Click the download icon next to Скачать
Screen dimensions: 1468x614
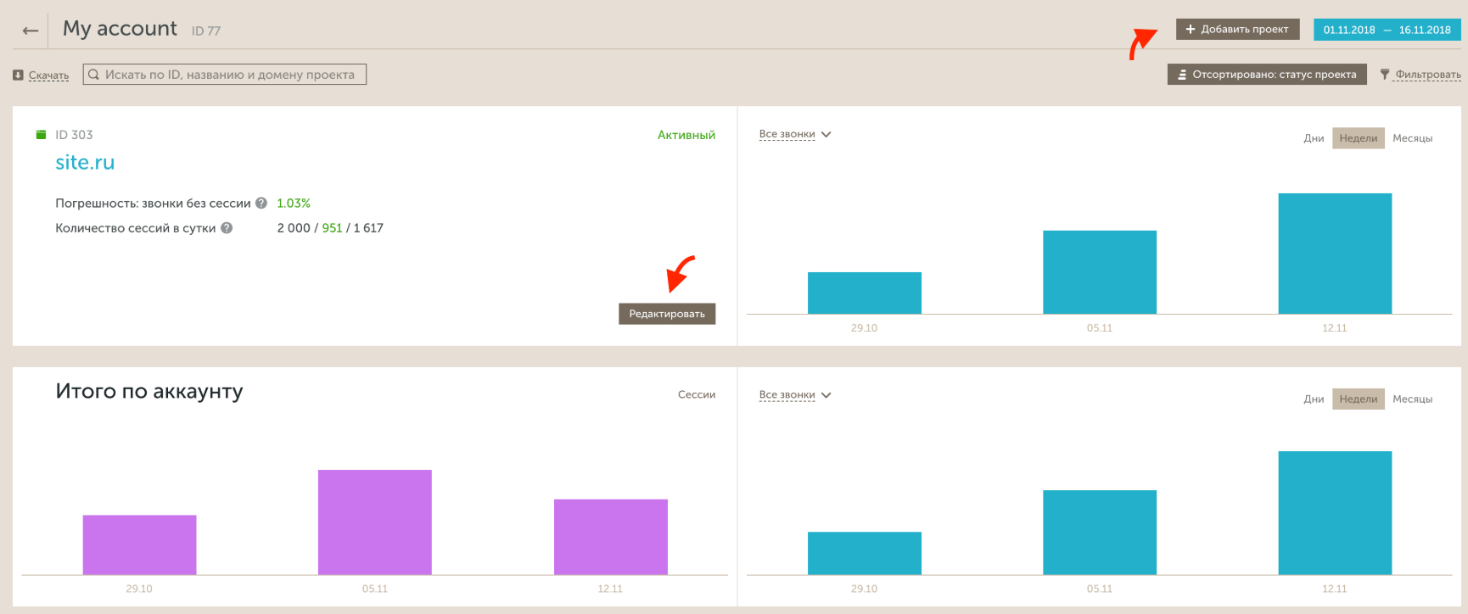18,75
